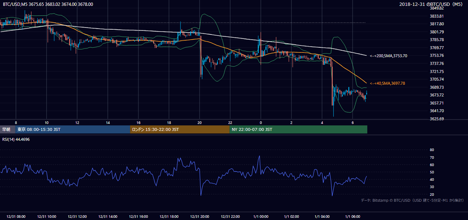The width and height of the screenshot is (468, 220).
Task: Click hour tick 18 under the price chart
Action: click(169, 122)
